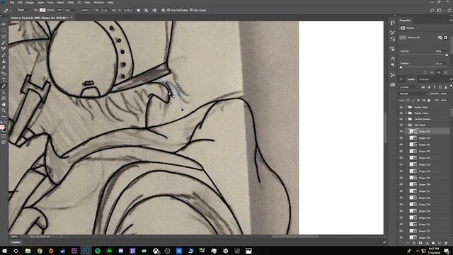
Task: Select the Zoom tool
Action: 4,110
